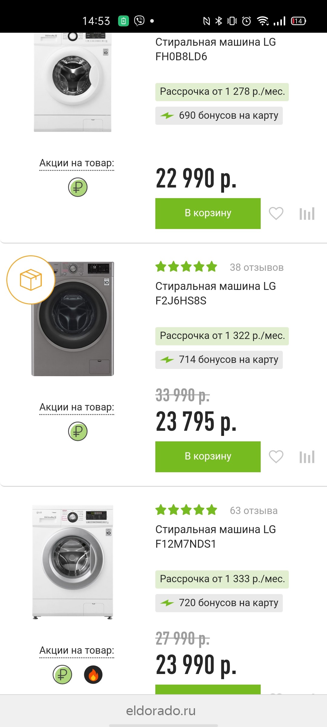This screenshot has height=727, width=327.
Task: Compare LG FH0B8LD6 using bars icon
Action: [x=307, y=214]
